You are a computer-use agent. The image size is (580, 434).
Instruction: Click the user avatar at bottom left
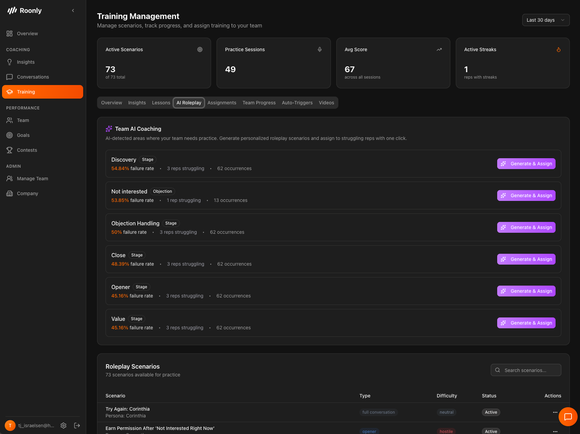tap(10, 426)
